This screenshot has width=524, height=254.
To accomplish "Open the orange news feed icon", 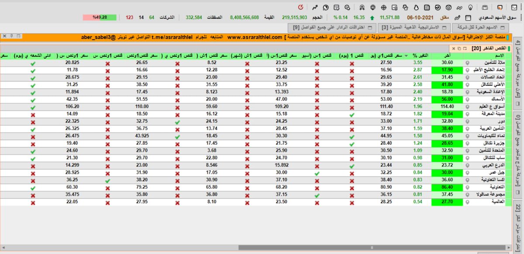I will 500,7.
